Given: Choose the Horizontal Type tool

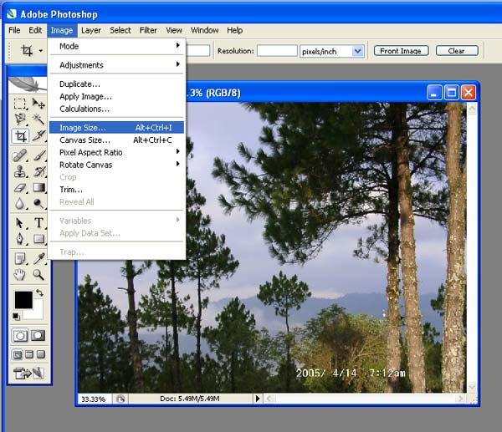Looking at the screenshot, I should (38, 223).
